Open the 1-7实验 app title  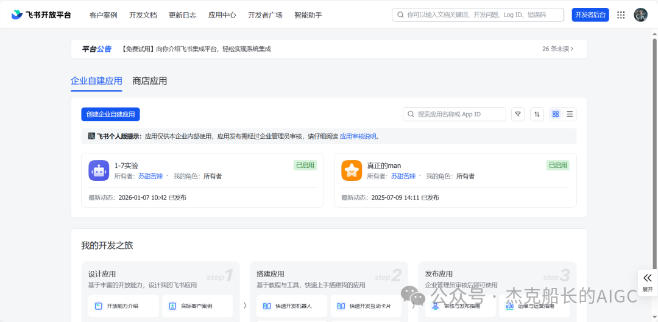point(126,166)
